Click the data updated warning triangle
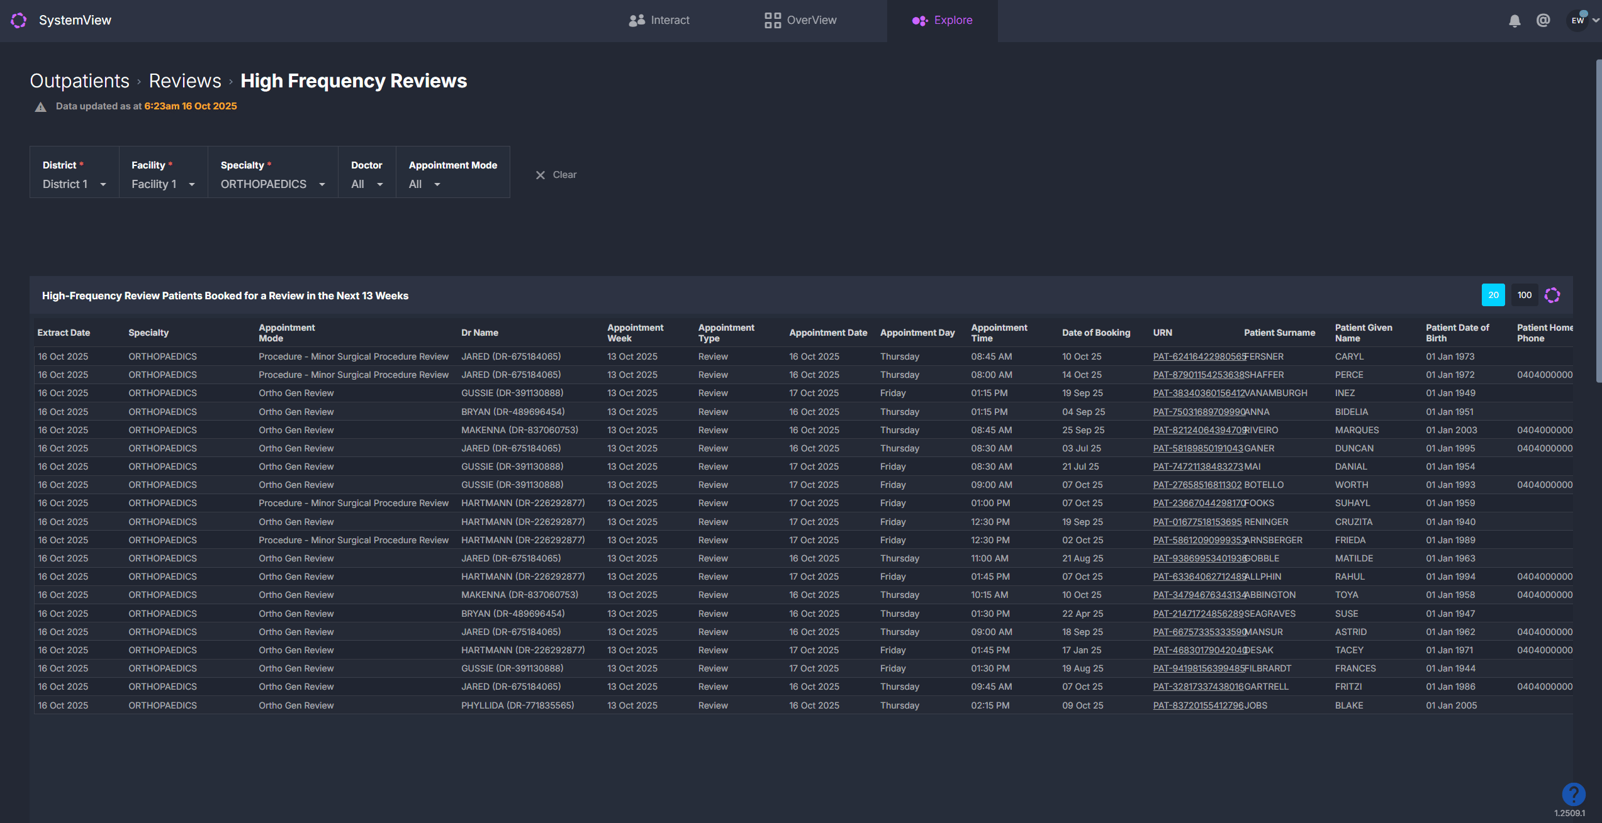Viewport: 1602px width, 823px height. coord(40,107)
